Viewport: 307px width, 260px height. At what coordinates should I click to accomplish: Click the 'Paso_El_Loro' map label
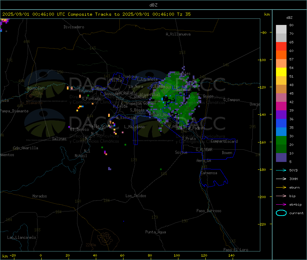(236, 250)
